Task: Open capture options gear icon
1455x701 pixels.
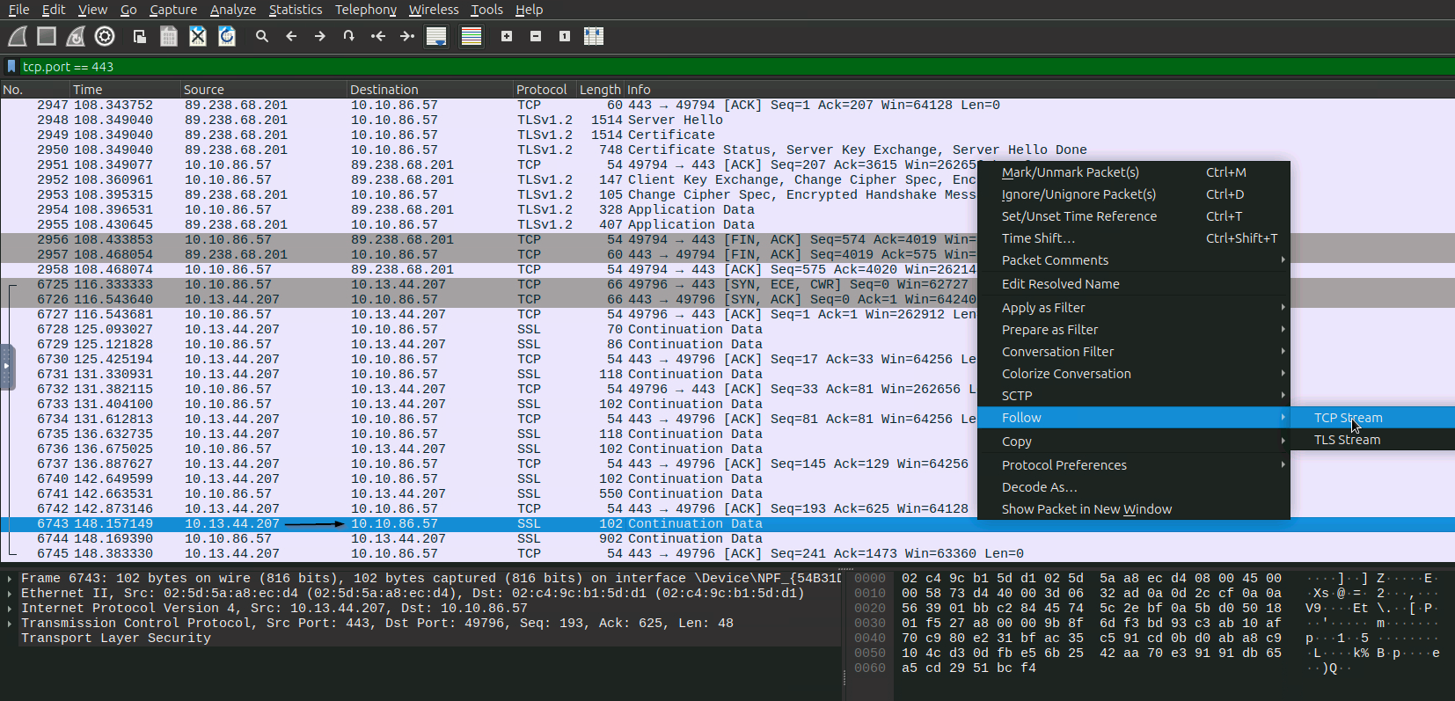Action: (x=105, y=36)
